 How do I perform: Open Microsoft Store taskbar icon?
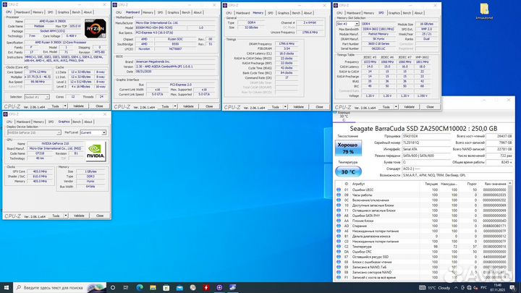166,288
